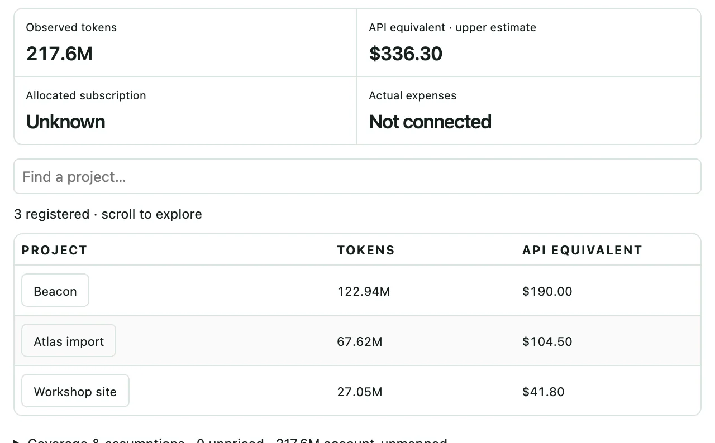Select the $41.80 cost for Workshop site
Screen dimensions: 715x443
coord(544,392)
